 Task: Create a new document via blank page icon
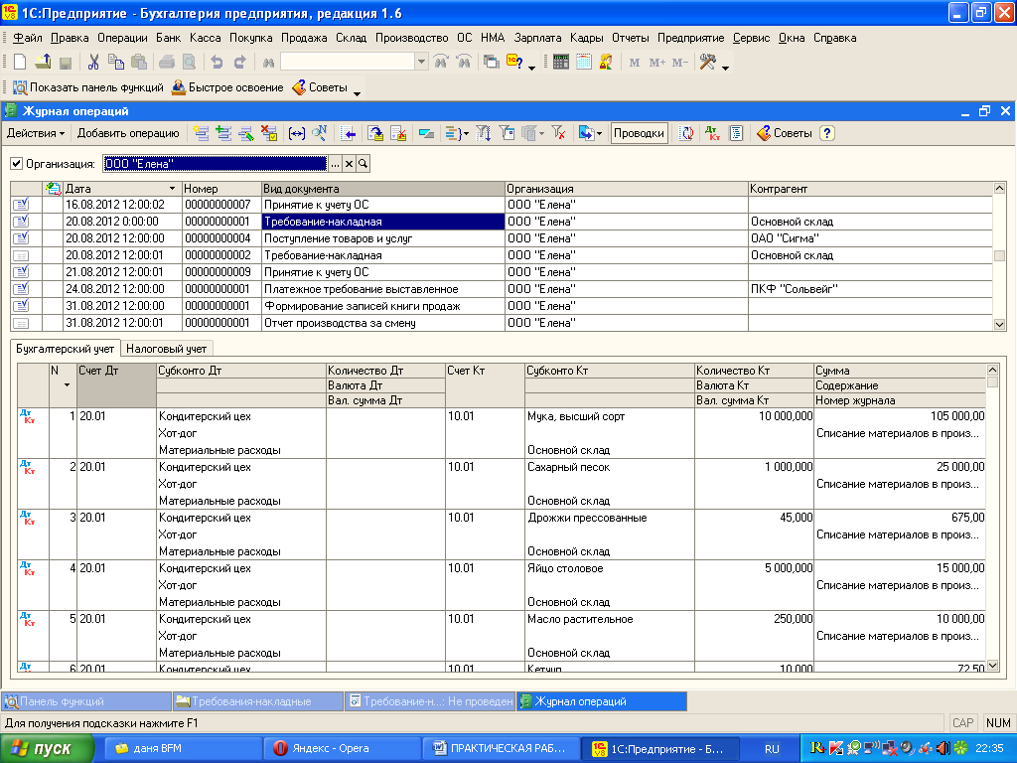click(x=20, y=63)
